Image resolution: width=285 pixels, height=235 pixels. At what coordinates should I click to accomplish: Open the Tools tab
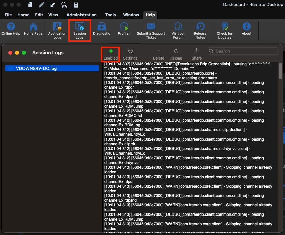pos(110,15)
